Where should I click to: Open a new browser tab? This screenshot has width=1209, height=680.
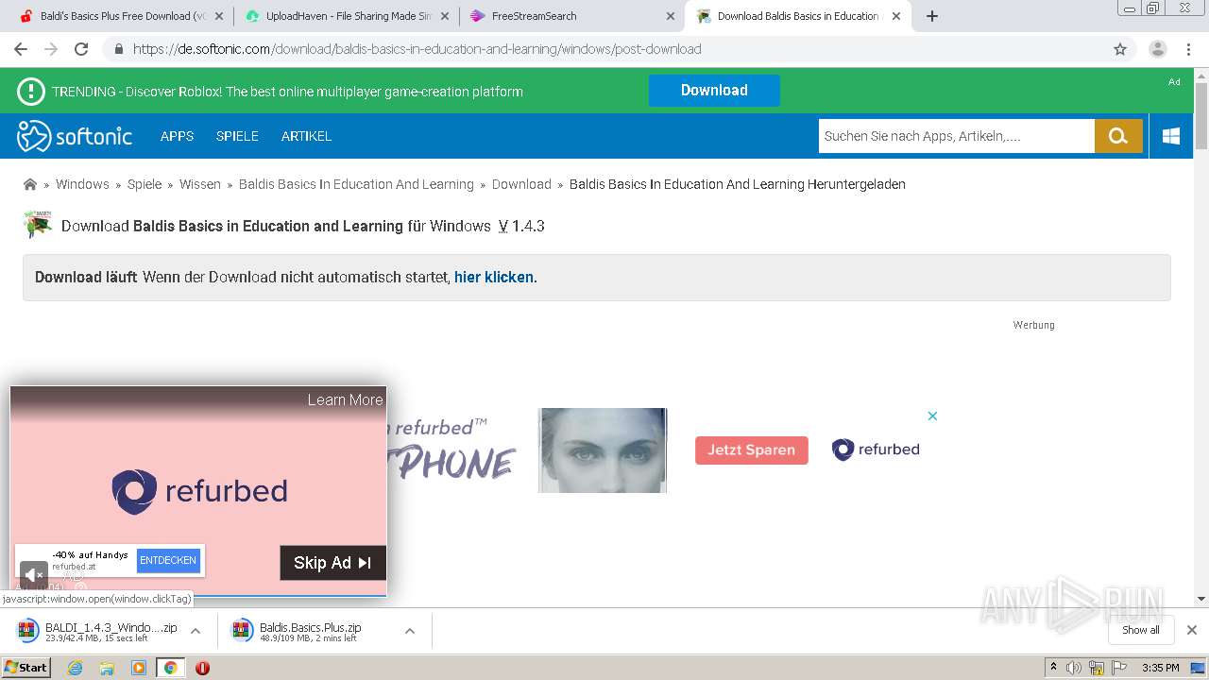[x=932, y=16]
